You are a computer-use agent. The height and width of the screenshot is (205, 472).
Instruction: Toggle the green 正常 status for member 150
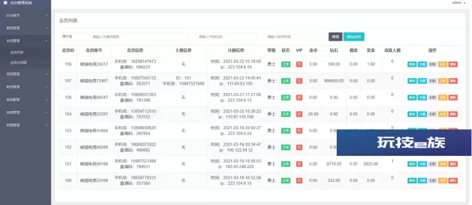click(285, 181)
